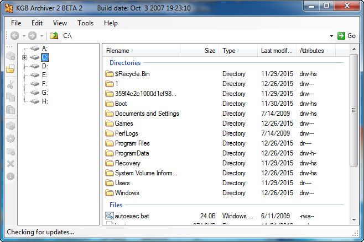This screenshot has width=364, height=242.
Task: Click the folder icon beside Windows
Action: click(110, 193)
